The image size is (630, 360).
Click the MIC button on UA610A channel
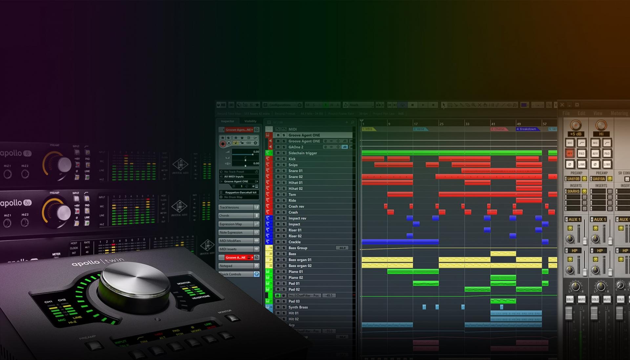pyautogui.click(x=595, y=143)
